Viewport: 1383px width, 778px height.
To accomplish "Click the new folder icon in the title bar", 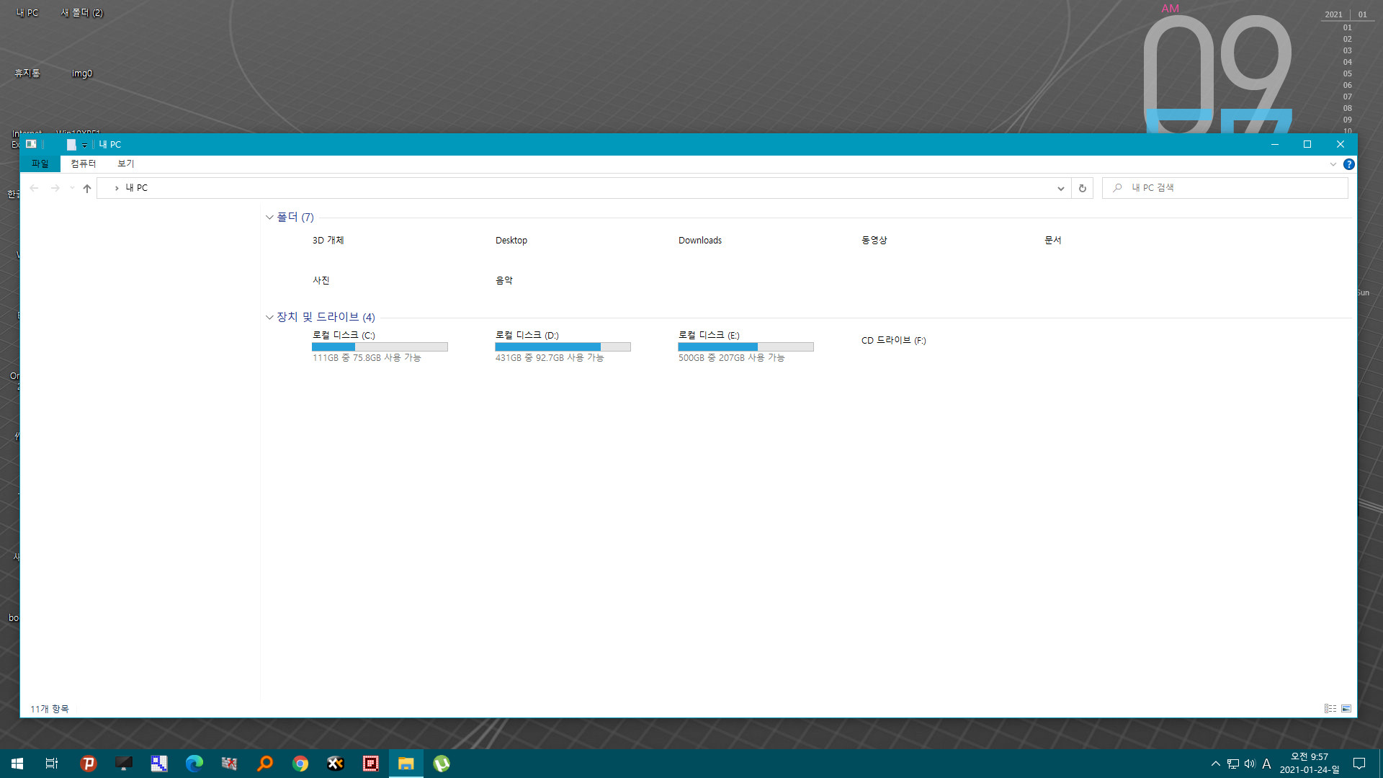I will click(x=71, y=144).
